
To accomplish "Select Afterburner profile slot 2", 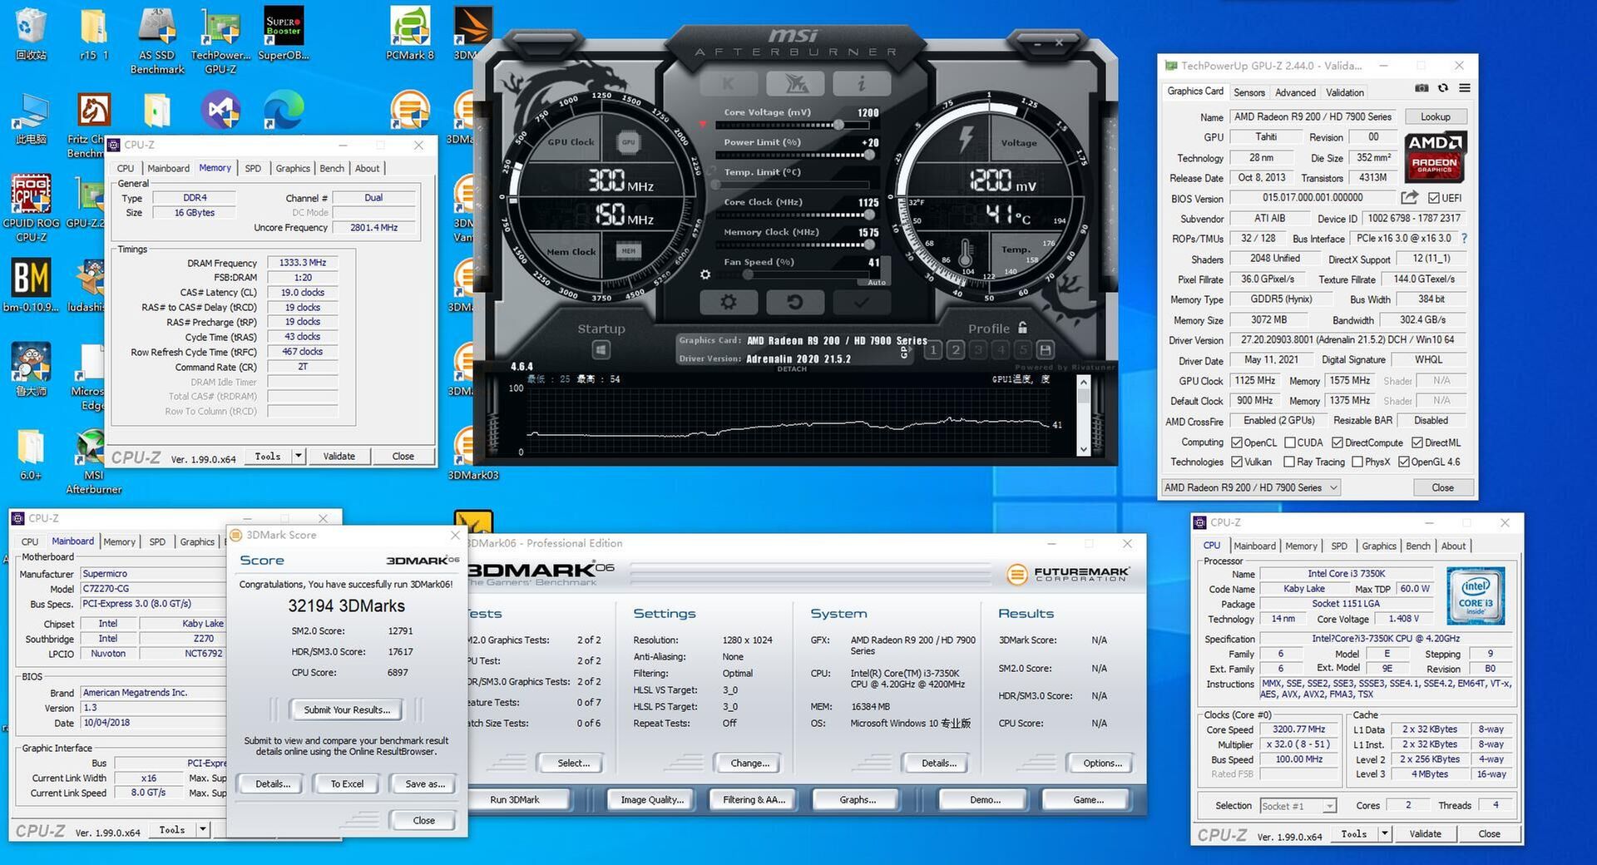I will coord(956,350).
